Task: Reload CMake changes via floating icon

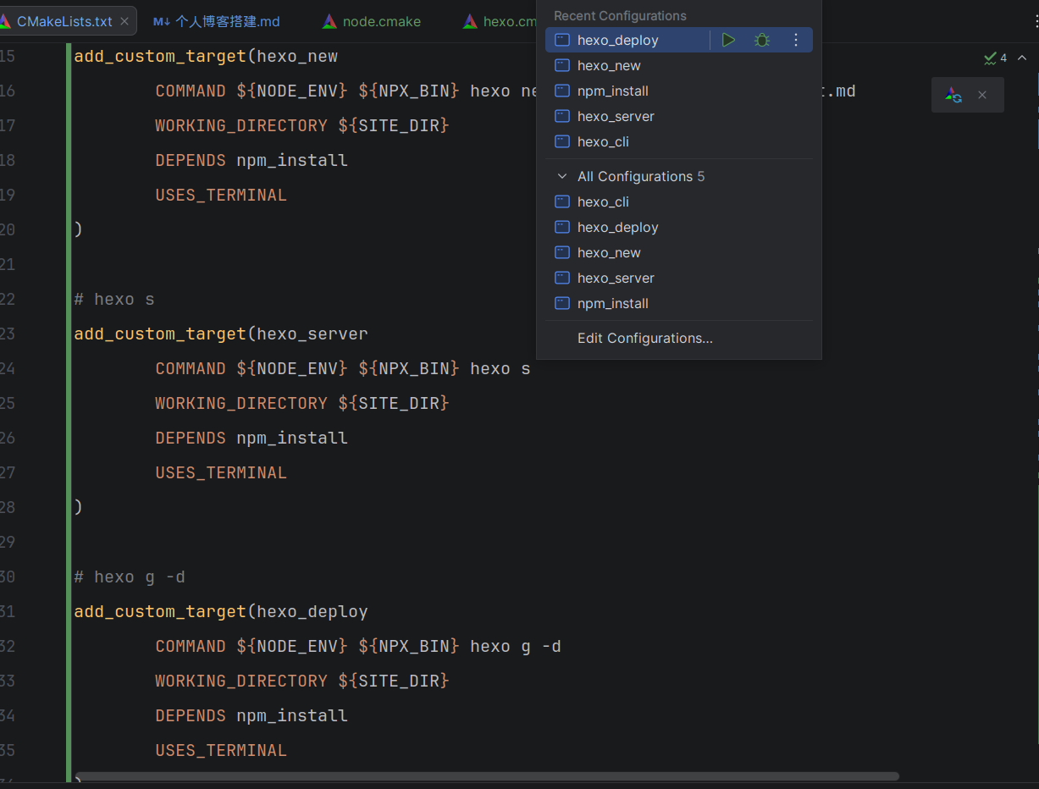Action: click(x=953, y=95)
